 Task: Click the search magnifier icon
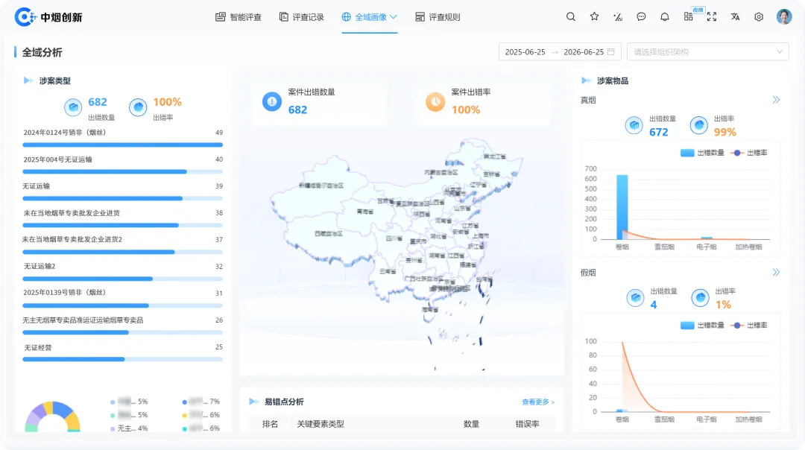point(570,17)
